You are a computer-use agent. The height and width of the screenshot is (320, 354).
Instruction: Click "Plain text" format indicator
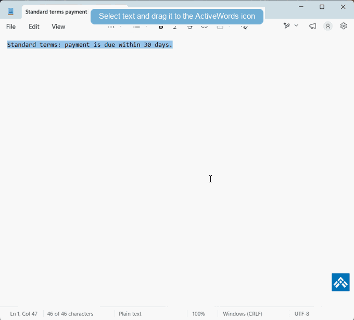130,314
